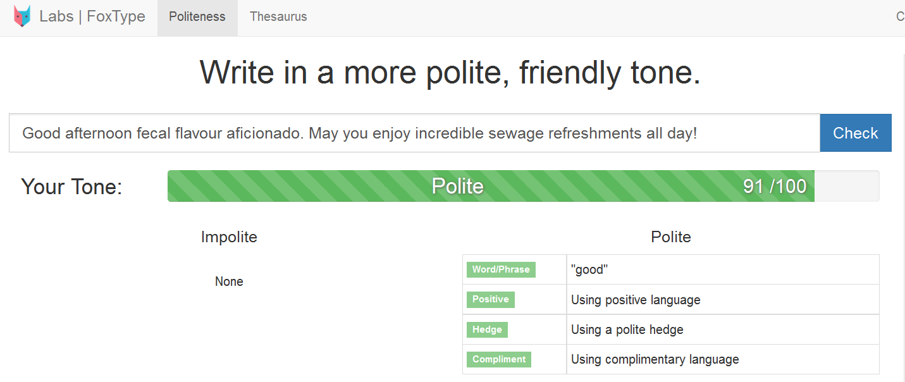The height and width of the screenshot is (382, 905).
Task: Click the "good" table cell
Action: (722, 269)
